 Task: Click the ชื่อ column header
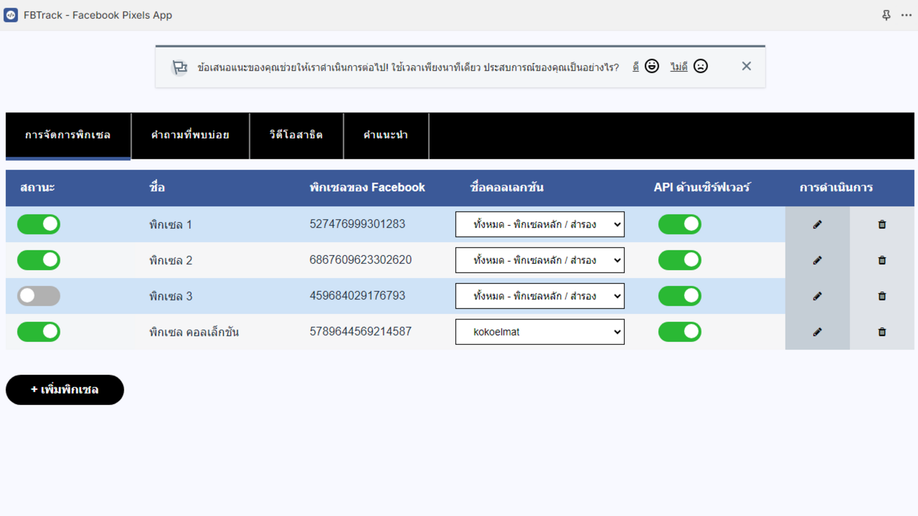tap(157, 187)
